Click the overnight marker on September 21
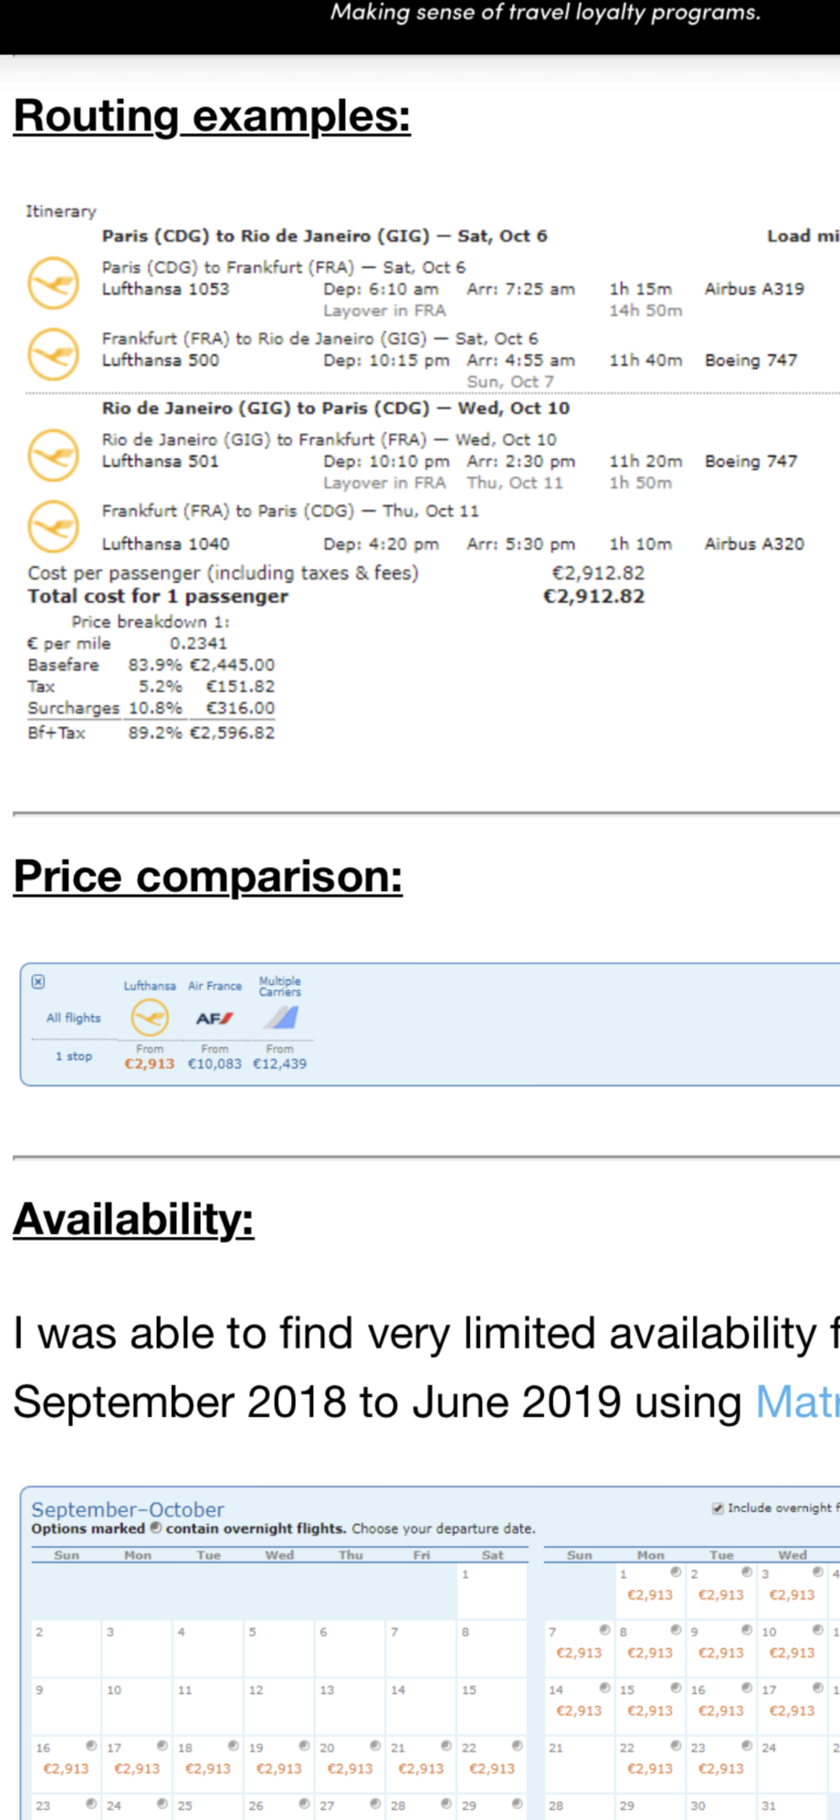The image size is (840, 1820). pyautogui.click(x=446, y=1746)
